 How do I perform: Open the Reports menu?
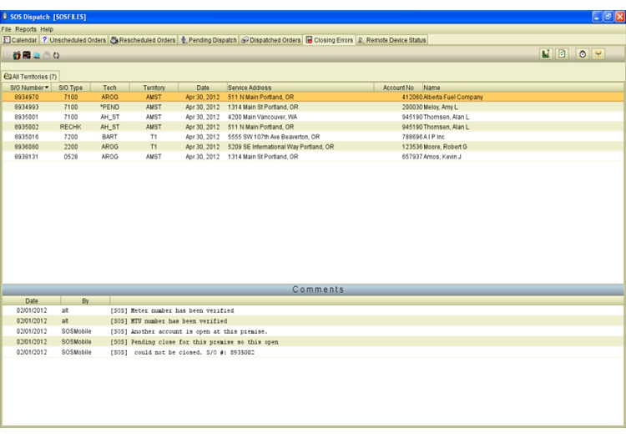26,29
